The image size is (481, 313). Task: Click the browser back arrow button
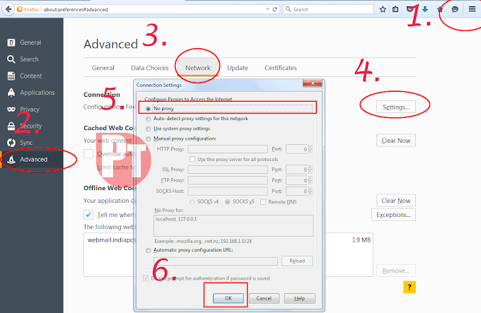(x=8, y=9)
